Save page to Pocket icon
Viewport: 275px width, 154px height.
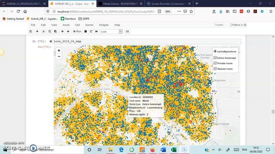[185, 12]
